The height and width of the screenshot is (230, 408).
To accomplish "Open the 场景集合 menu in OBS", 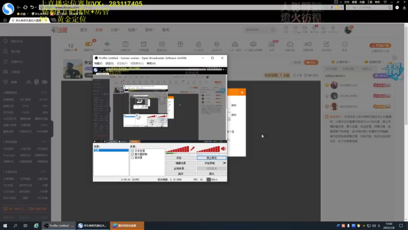I will tap(137, 63).
